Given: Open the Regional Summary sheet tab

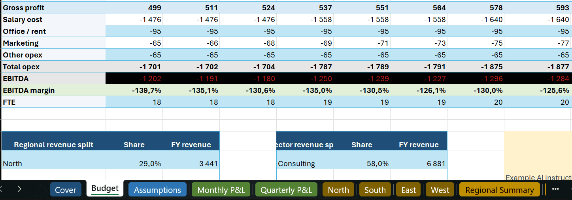Looking at the screenshot, I should 500,190.
